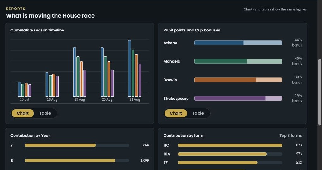This screenshot has height=170, width=322.
Task: Click Athena's pupil points bar
Action: [238, 43]
